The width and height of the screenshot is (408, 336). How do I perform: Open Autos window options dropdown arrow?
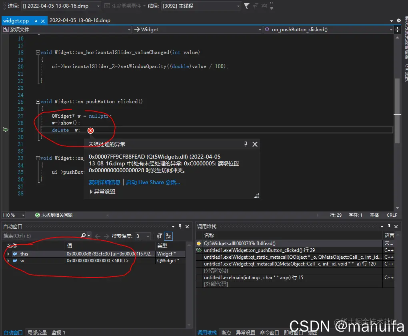(173, 227)
